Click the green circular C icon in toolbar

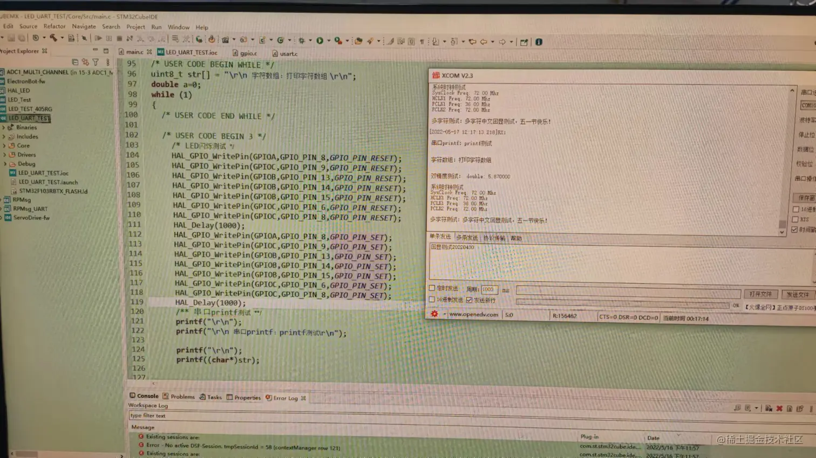280,40
